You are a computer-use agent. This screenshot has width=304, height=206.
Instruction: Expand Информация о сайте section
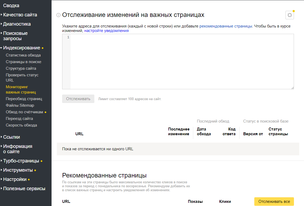pyautogui.click(x=18, y=149)
